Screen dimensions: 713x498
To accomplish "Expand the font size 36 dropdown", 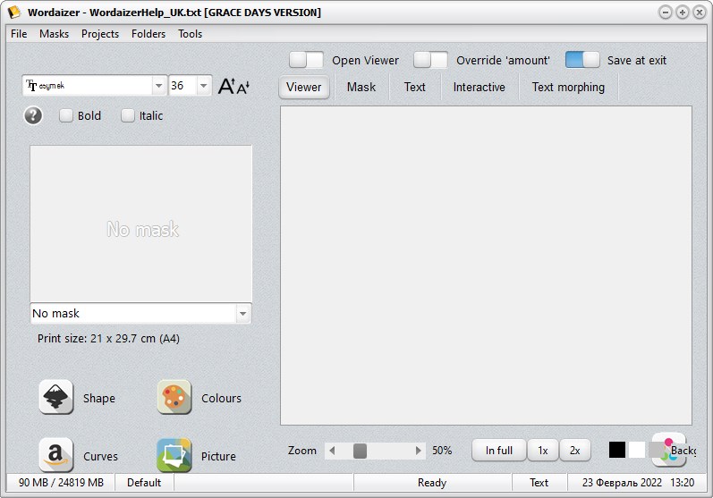I will click(204, 86).
